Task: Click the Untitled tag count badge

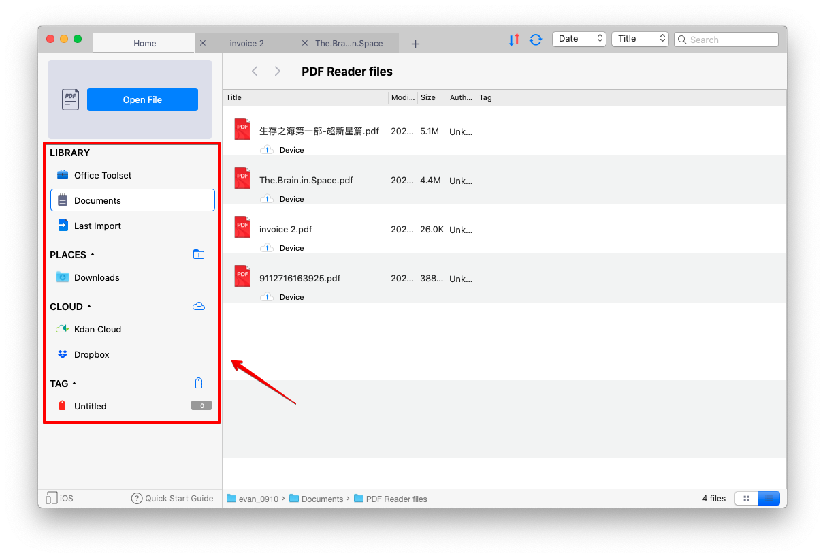Action: tap(201, 406)
